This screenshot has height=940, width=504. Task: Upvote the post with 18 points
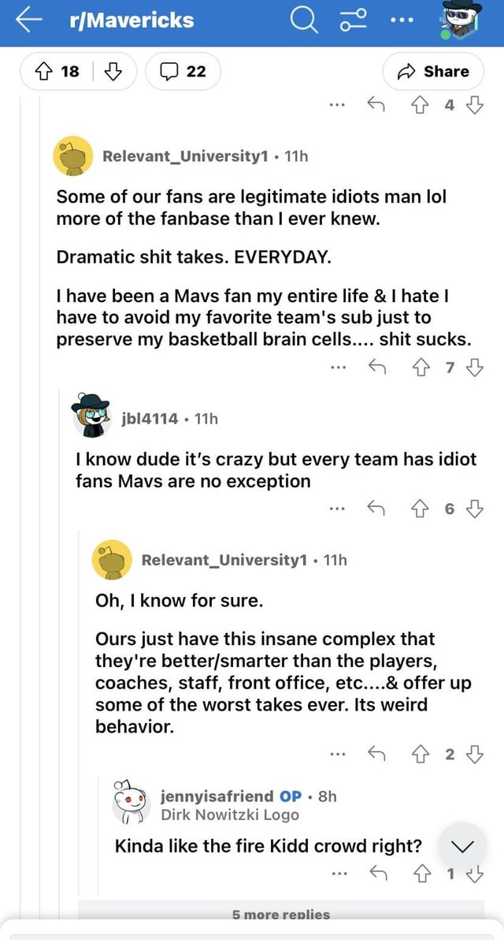(43, 71)
